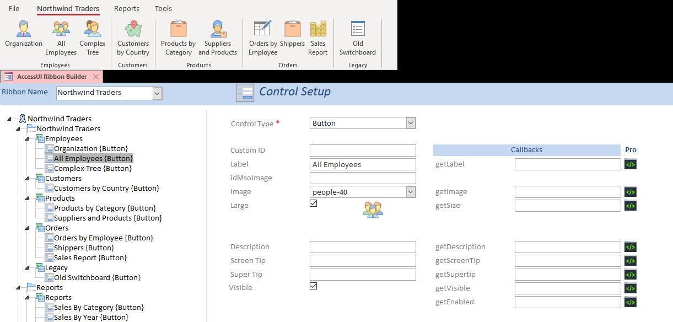Toggle the Large checkbox

pyautogui.click(x=314, y=203)
